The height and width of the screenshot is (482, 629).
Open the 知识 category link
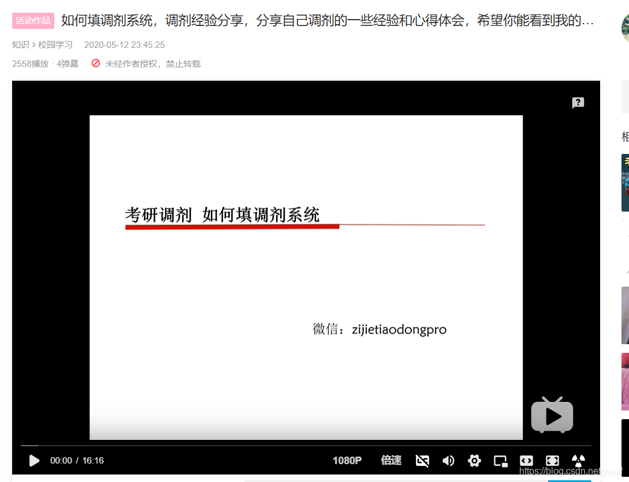tap(20, 45)
